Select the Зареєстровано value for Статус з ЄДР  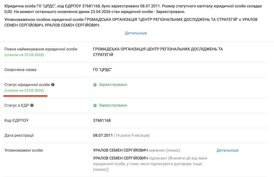pyautogui.click(x=113, y=105)
